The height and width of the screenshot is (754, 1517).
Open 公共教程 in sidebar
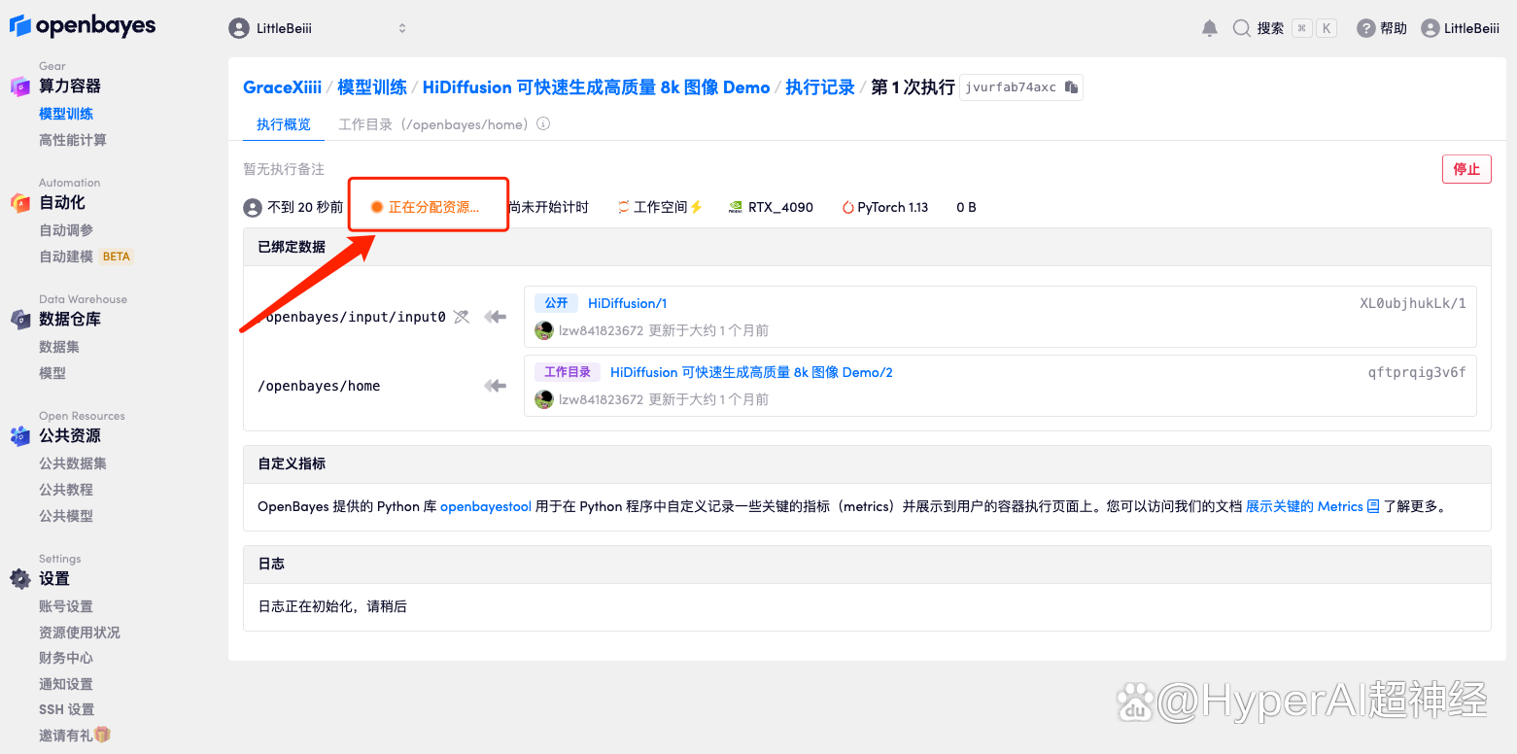click(x=66, y=490)
